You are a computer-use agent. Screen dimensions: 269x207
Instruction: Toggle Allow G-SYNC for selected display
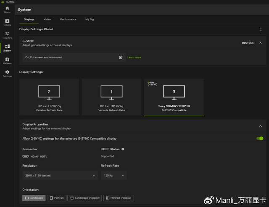[260, 138]
